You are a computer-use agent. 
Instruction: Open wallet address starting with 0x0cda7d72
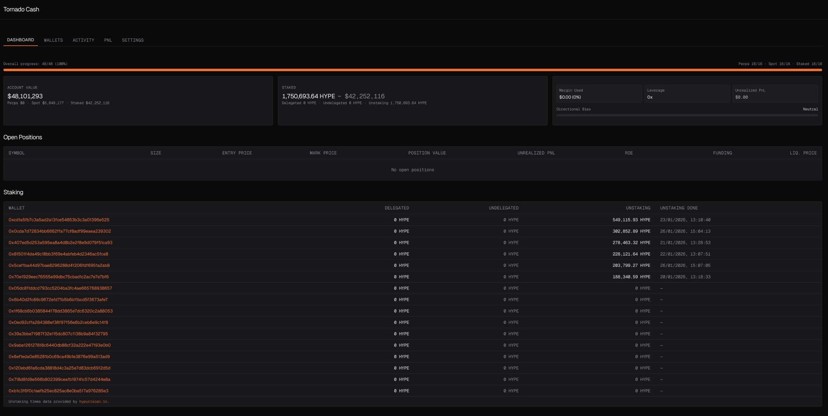[59, 231]
